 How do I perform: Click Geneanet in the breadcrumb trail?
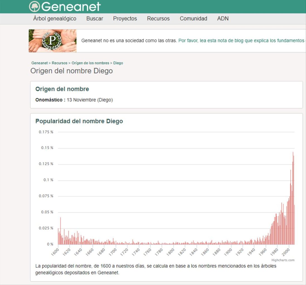tap(39, 63)
